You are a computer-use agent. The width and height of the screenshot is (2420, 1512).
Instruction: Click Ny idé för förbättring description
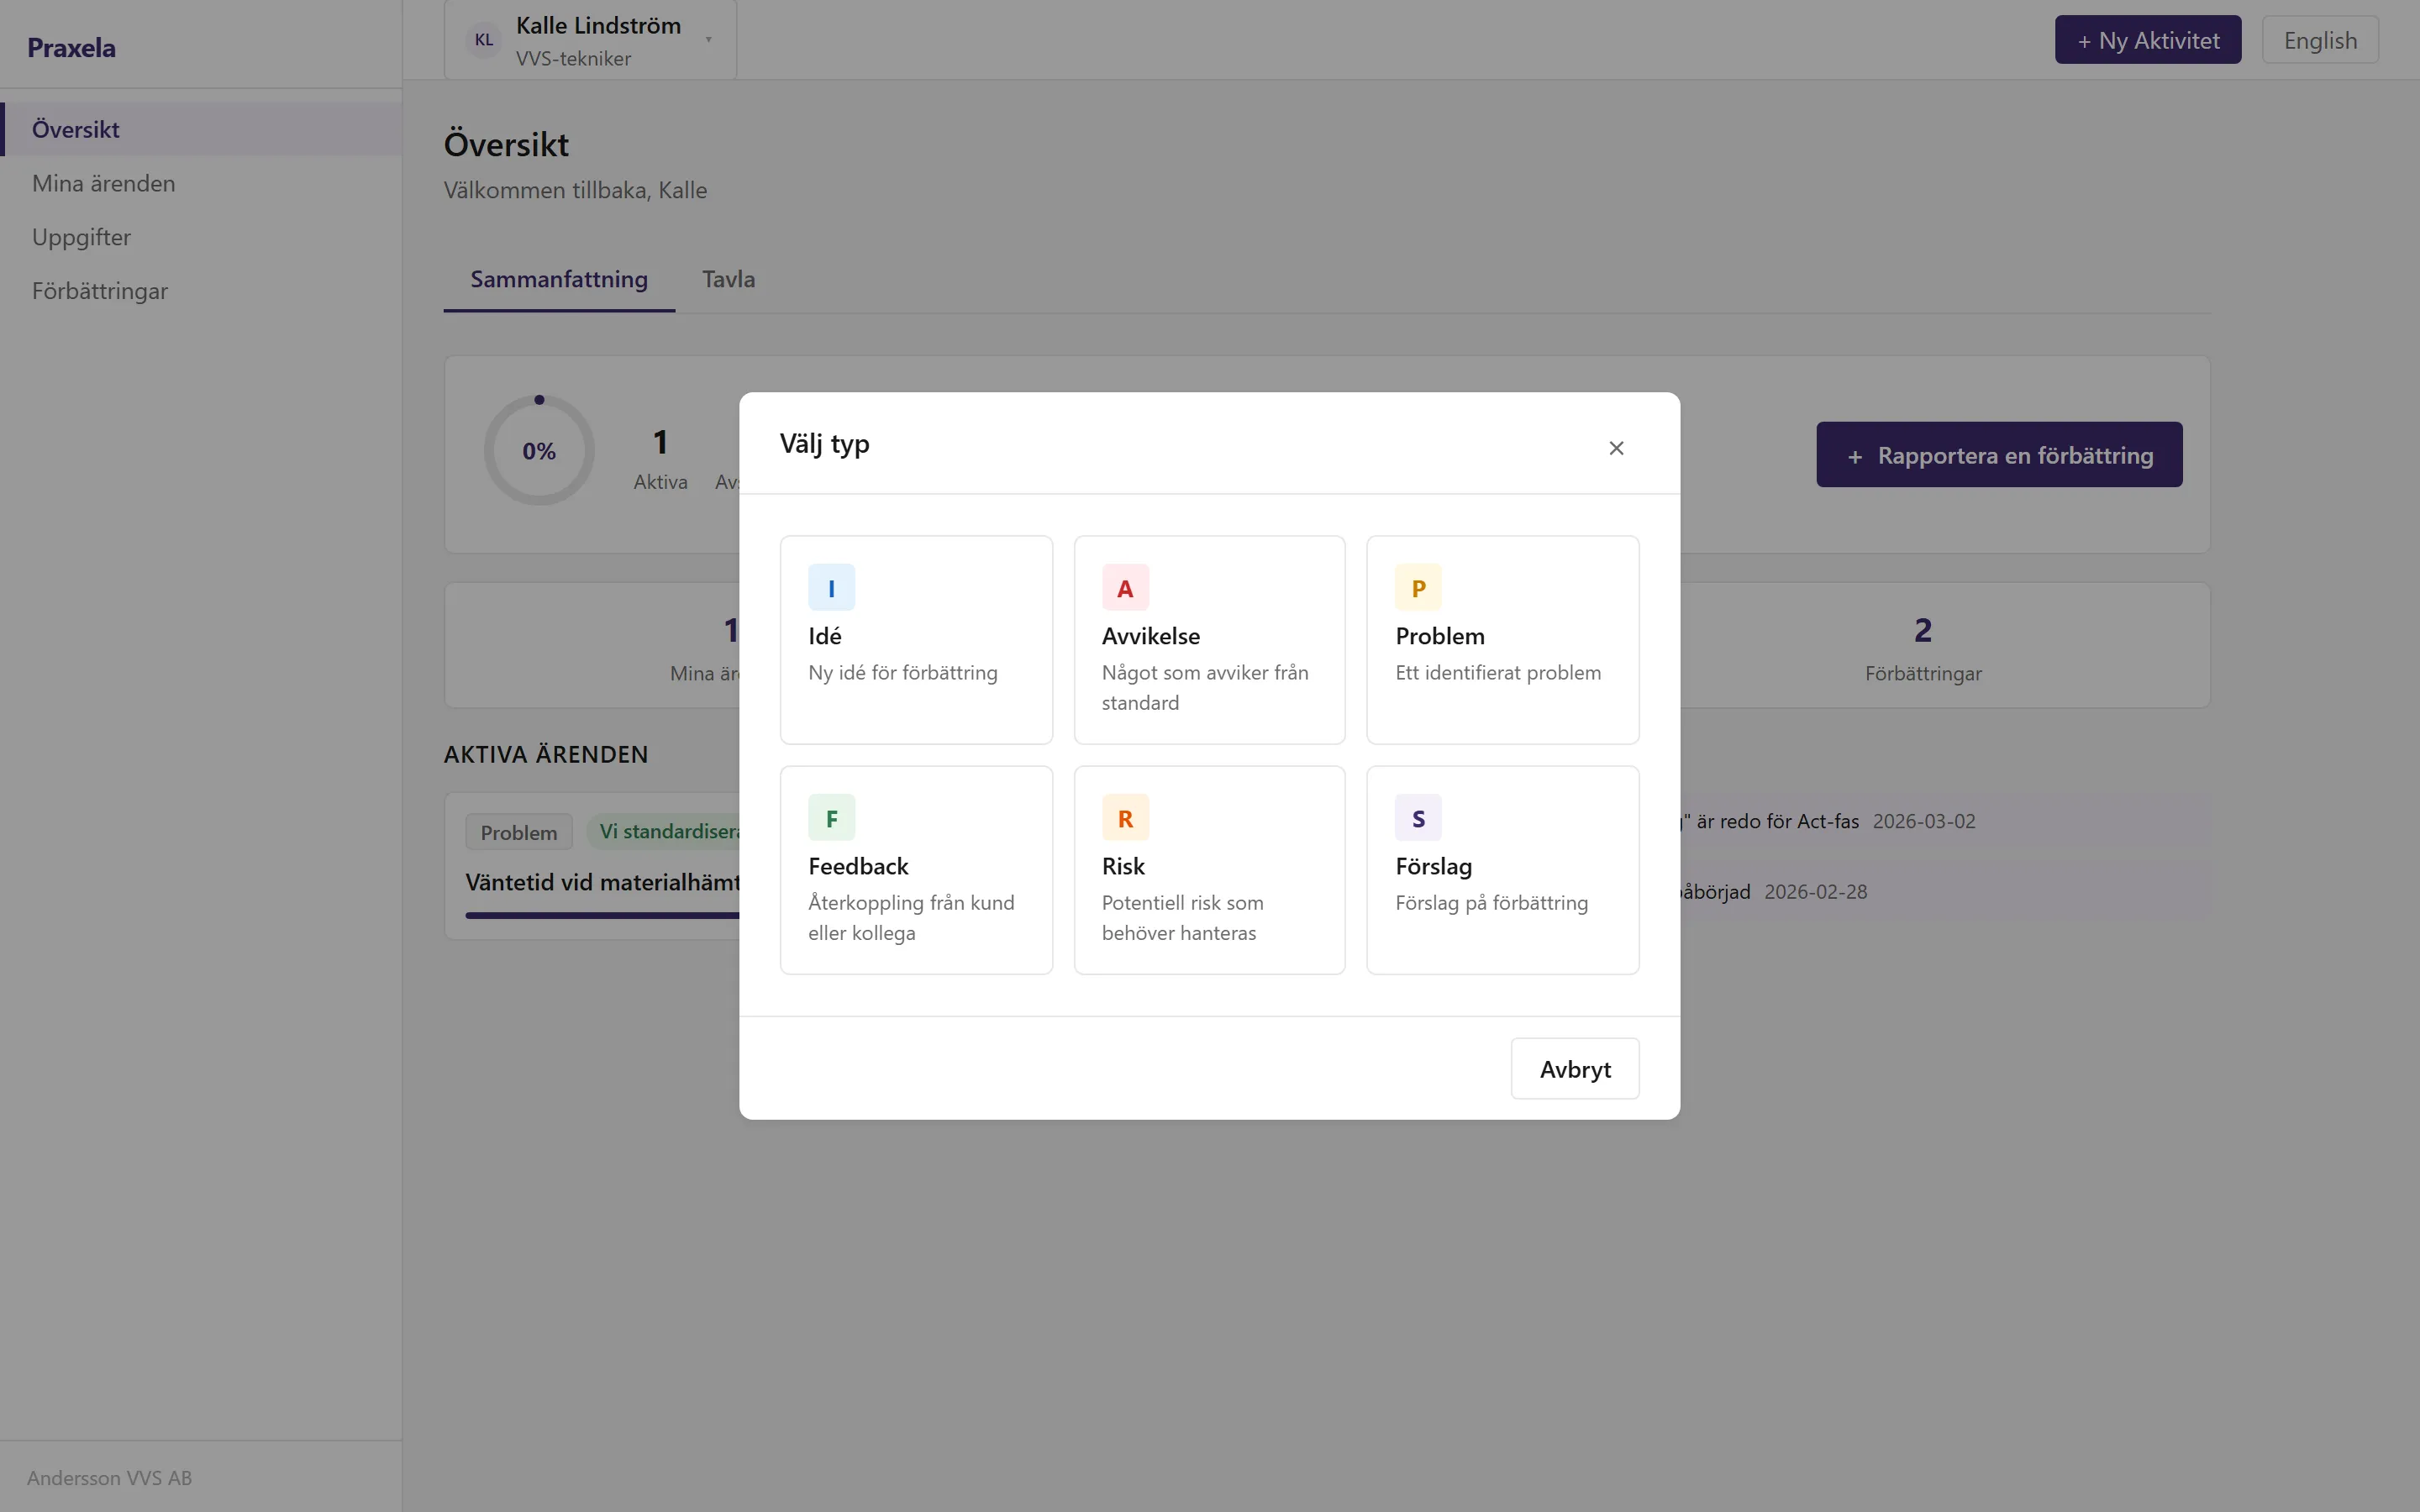pyautogui.click(x=902, y=673)
